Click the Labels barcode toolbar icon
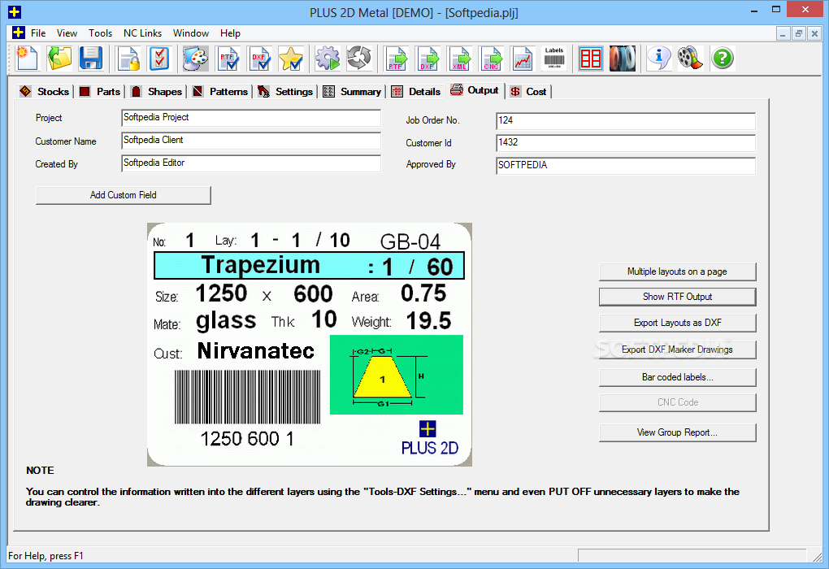829x569 pixels. (554, 59)
